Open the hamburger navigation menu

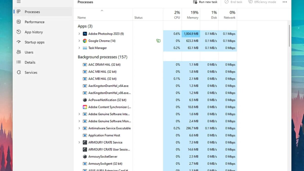point(19,2)
